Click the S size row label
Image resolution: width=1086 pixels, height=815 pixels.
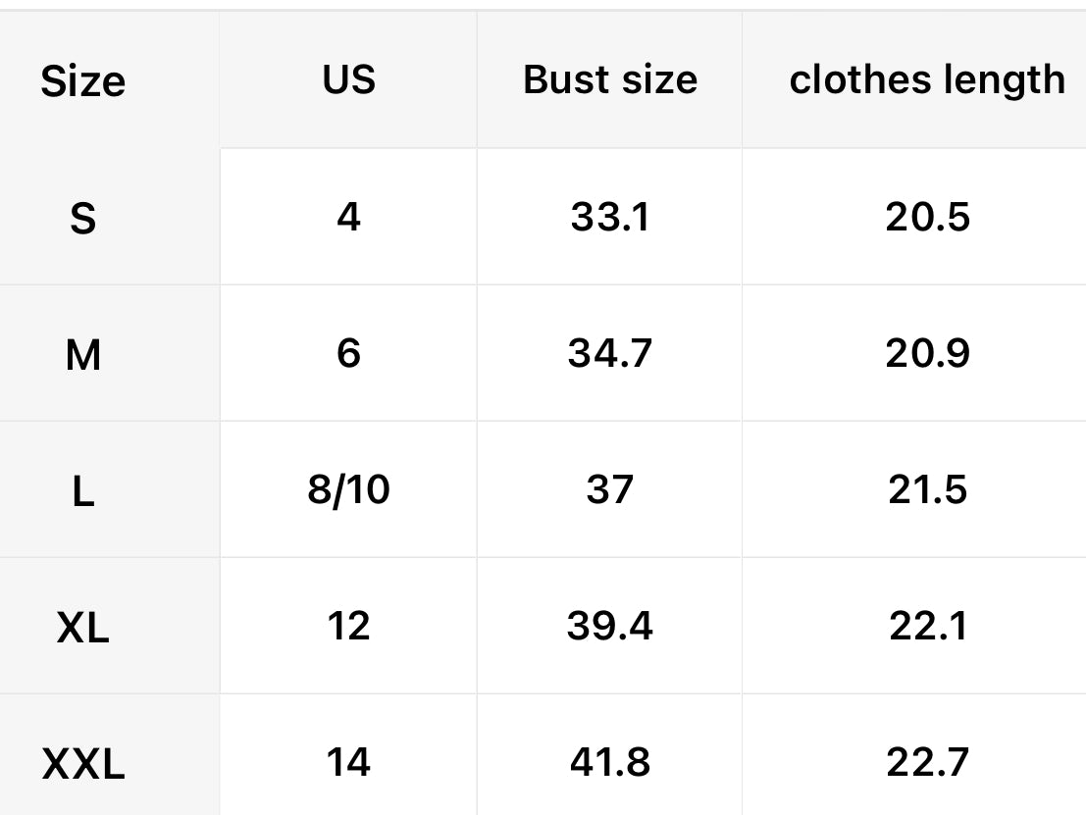(83, 218)
